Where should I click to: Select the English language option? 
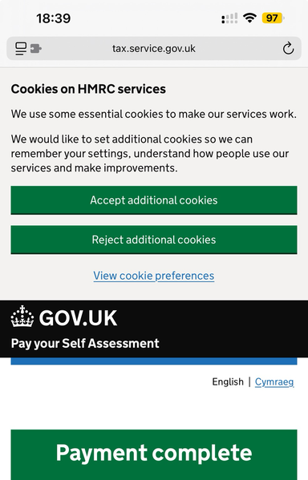[x=228, y=381]
